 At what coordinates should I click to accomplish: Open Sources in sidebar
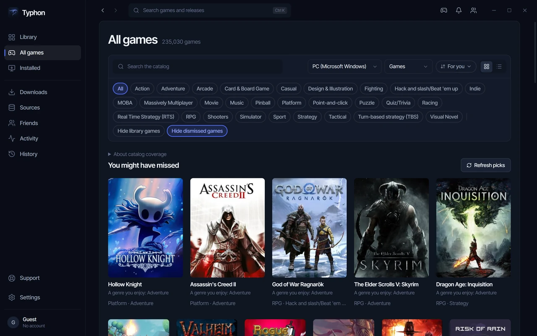coord(42,108)
